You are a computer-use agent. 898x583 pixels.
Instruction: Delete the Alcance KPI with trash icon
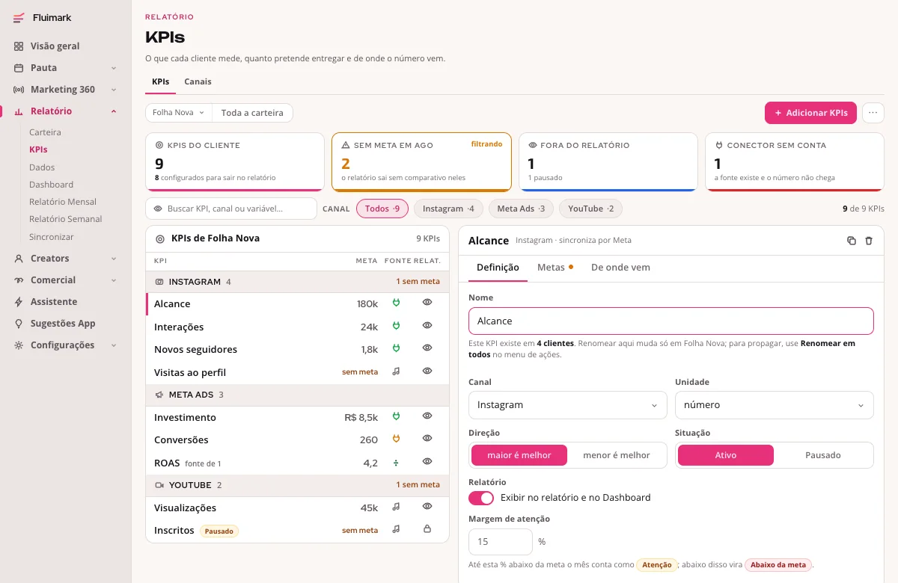click(869, 241)
